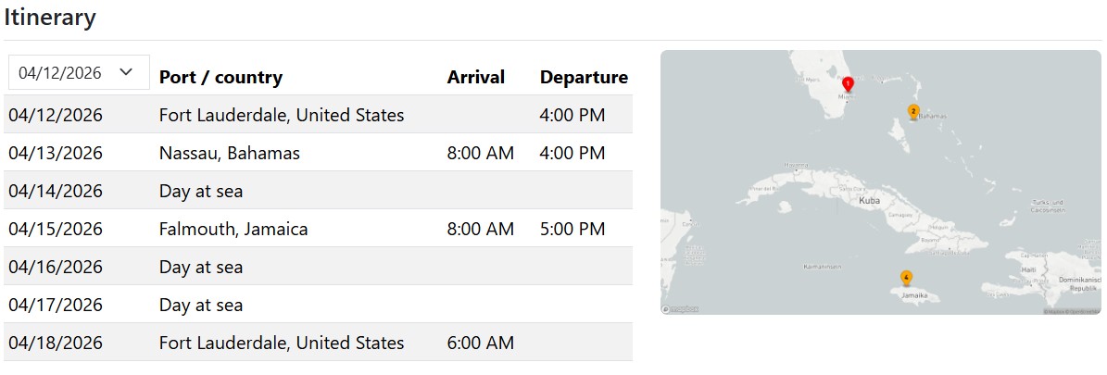Click the Mapbox logo on map
The height and width of the screenshot is (375, 1107).
(x=681, y=309)
